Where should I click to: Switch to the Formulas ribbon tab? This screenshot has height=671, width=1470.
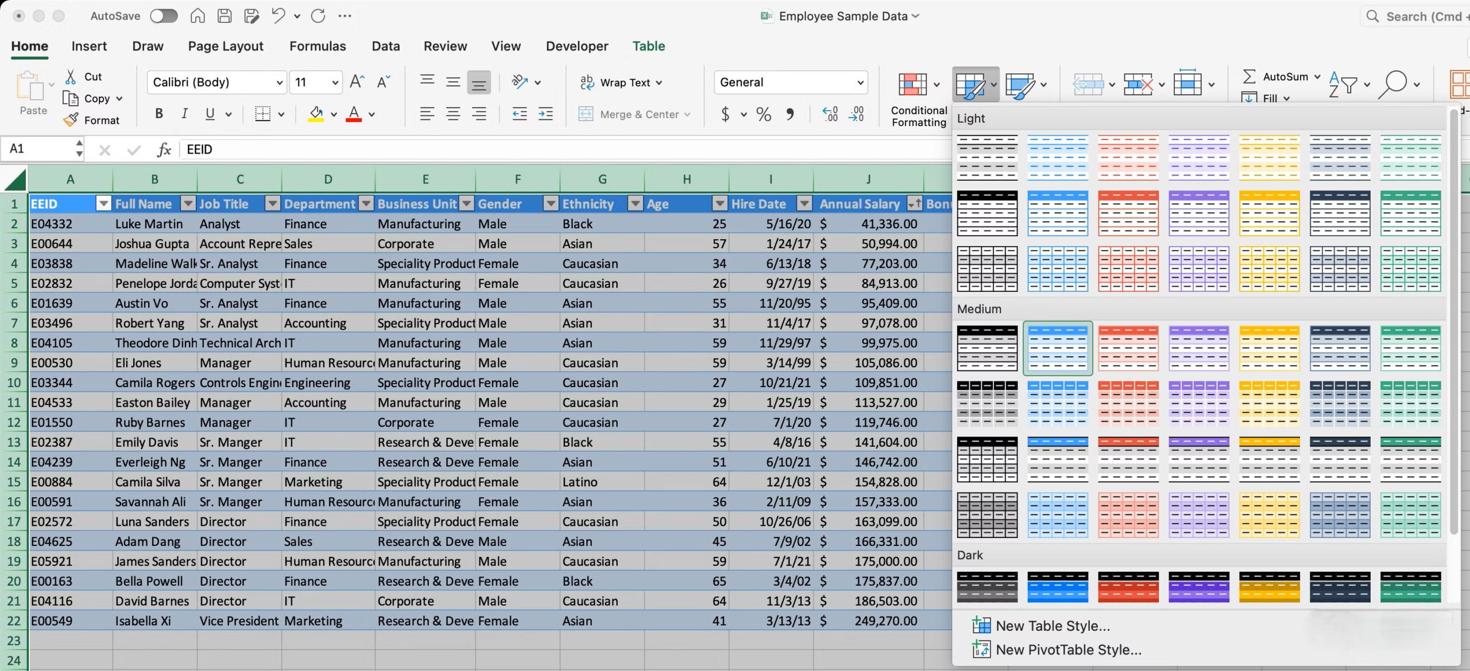[x=318, y=46]
